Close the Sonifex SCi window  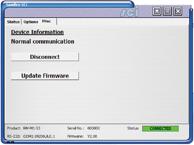click(x=178, y=11)
